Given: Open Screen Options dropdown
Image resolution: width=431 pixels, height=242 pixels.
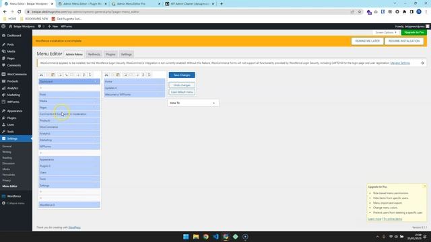Looking at the screenshot, I should pos(386,32).
